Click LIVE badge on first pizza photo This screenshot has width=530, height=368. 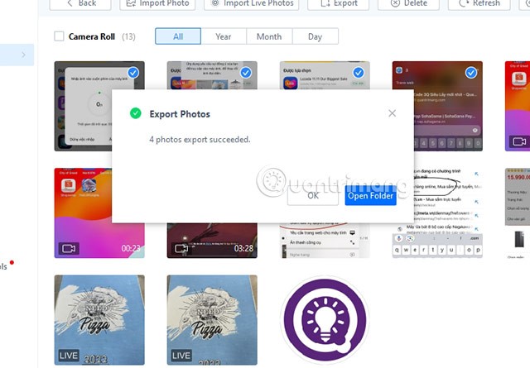(x=68, y=356)
